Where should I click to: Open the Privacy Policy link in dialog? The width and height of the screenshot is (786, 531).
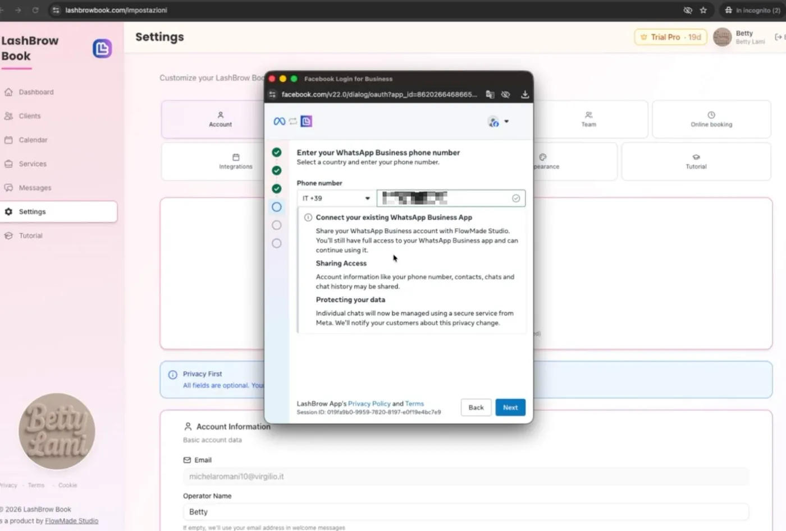369,404
